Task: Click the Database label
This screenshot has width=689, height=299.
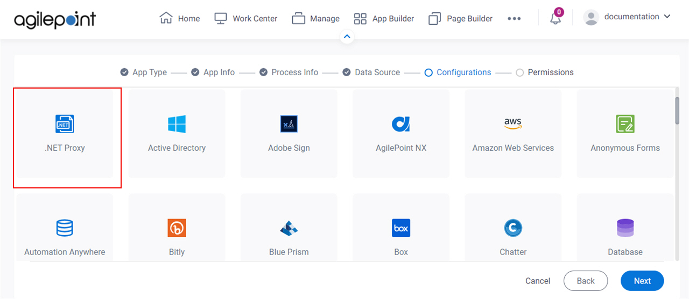Action: (625, 252)
